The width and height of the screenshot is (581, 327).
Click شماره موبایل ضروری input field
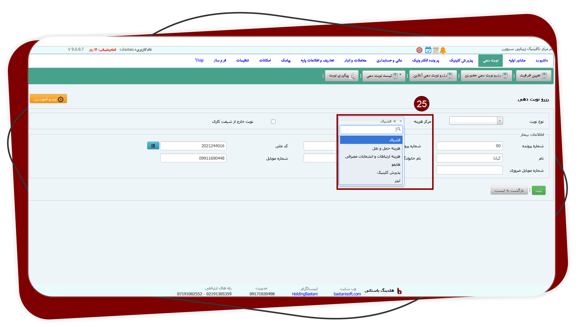469,170
